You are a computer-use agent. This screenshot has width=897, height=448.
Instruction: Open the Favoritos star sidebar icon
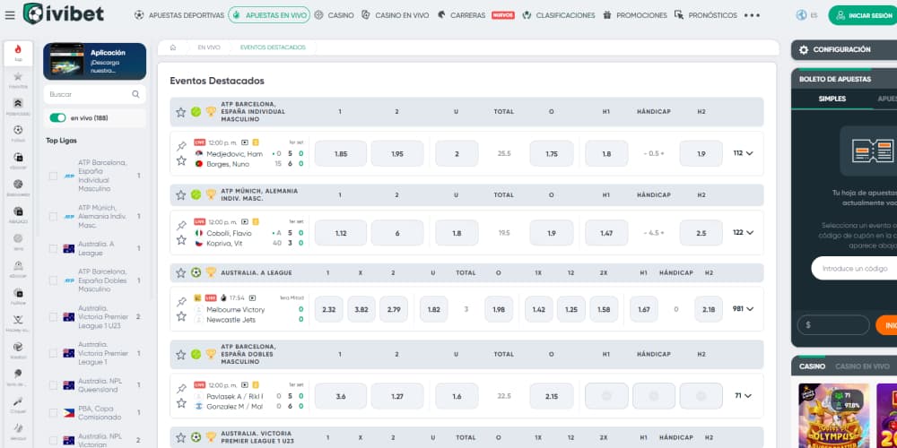point(18,80)
